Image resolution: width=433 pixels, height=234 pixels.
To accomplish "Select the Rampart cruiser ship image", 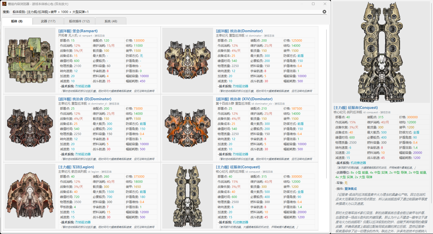I will point(30,60).
